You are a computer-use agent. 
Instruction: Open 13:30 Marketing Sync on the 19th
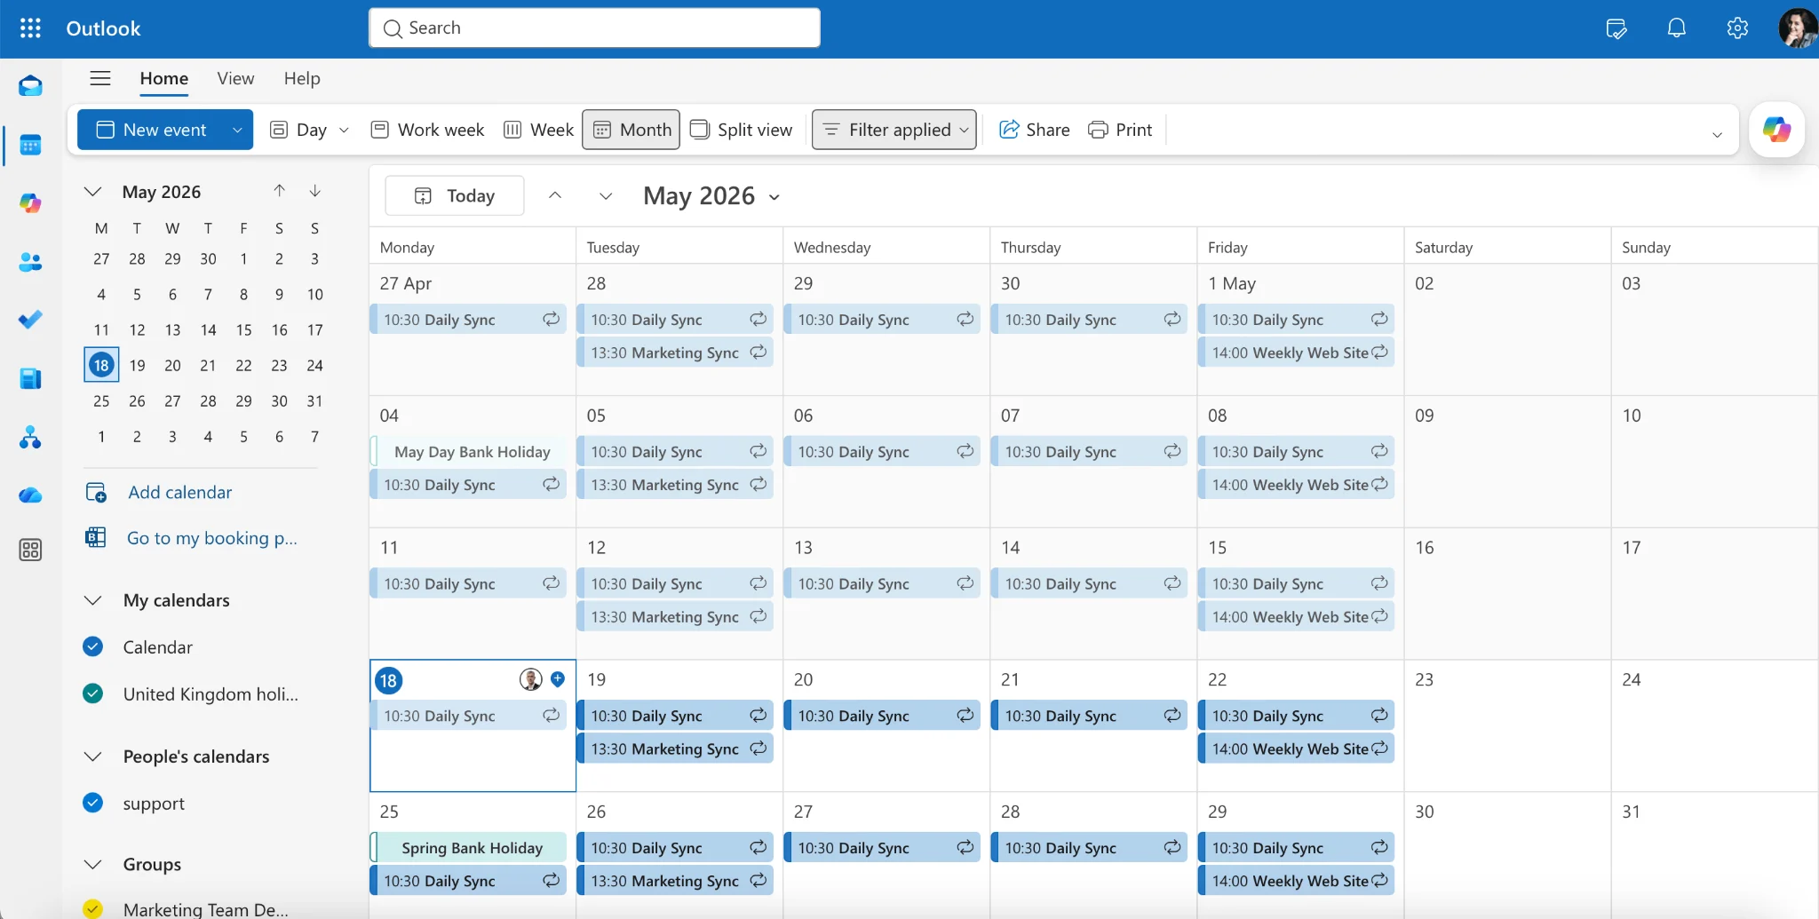(675, 749)
